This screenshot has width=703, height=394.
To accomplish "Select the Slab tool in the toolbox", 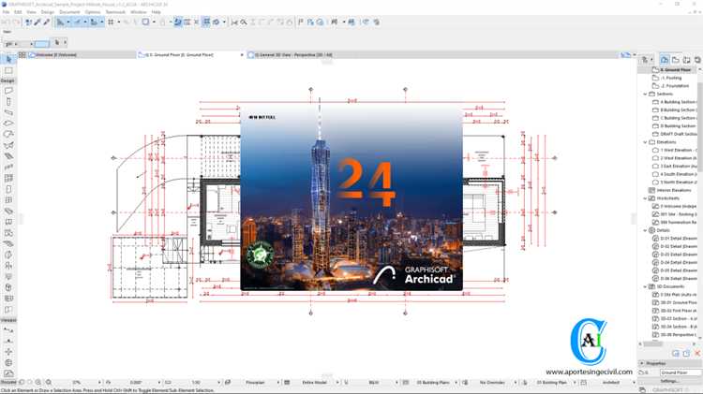I will (8, 124).
